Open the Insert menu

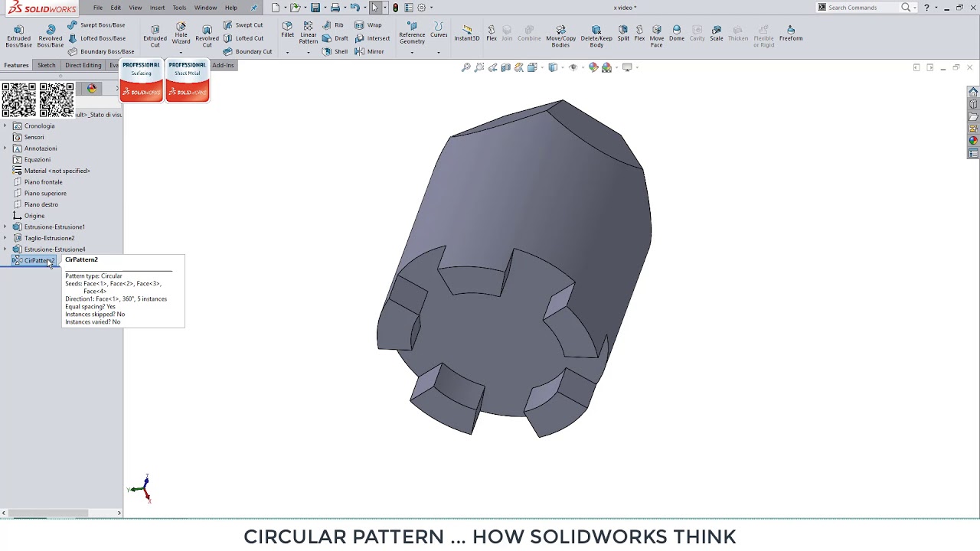(157, 8)
